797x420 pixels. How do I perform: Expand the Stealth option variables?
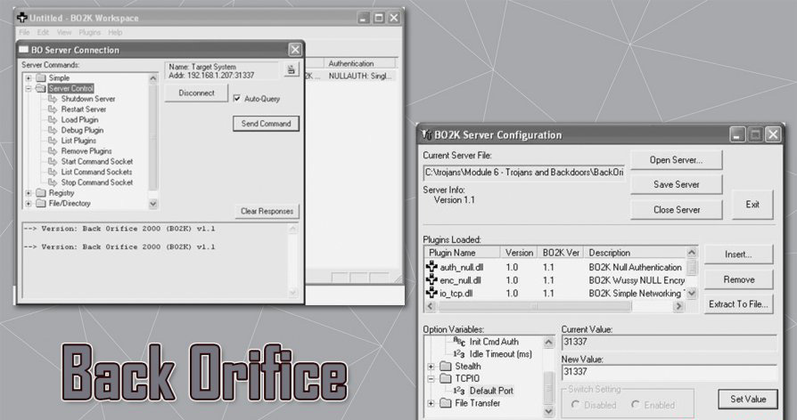[x=431, y=367]
